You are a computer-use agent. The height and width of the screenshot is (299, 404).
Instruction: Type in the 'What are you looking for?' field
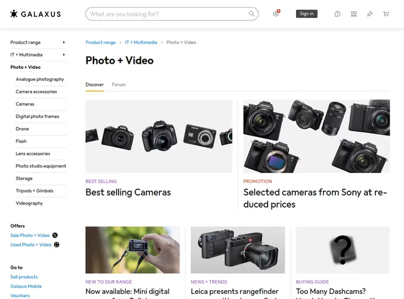tap(167, 14)
